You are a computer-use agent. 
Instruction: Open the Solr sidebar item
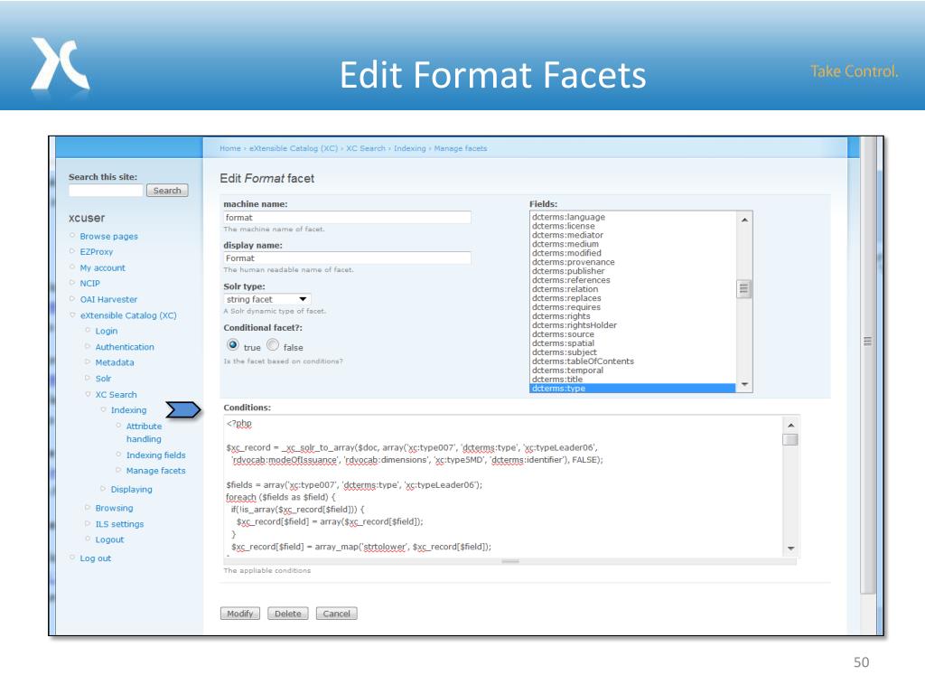click(x=103, y=379)
